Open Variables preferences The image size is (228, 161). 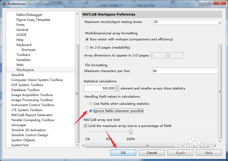[x=24, y=60]
